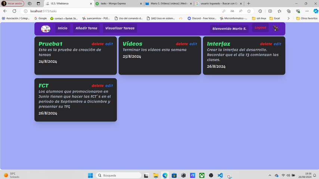The width and height of the screenshot is (319, 179).
Task: Click date 25/8/2024 on Vídeos card
Action: 132,56
